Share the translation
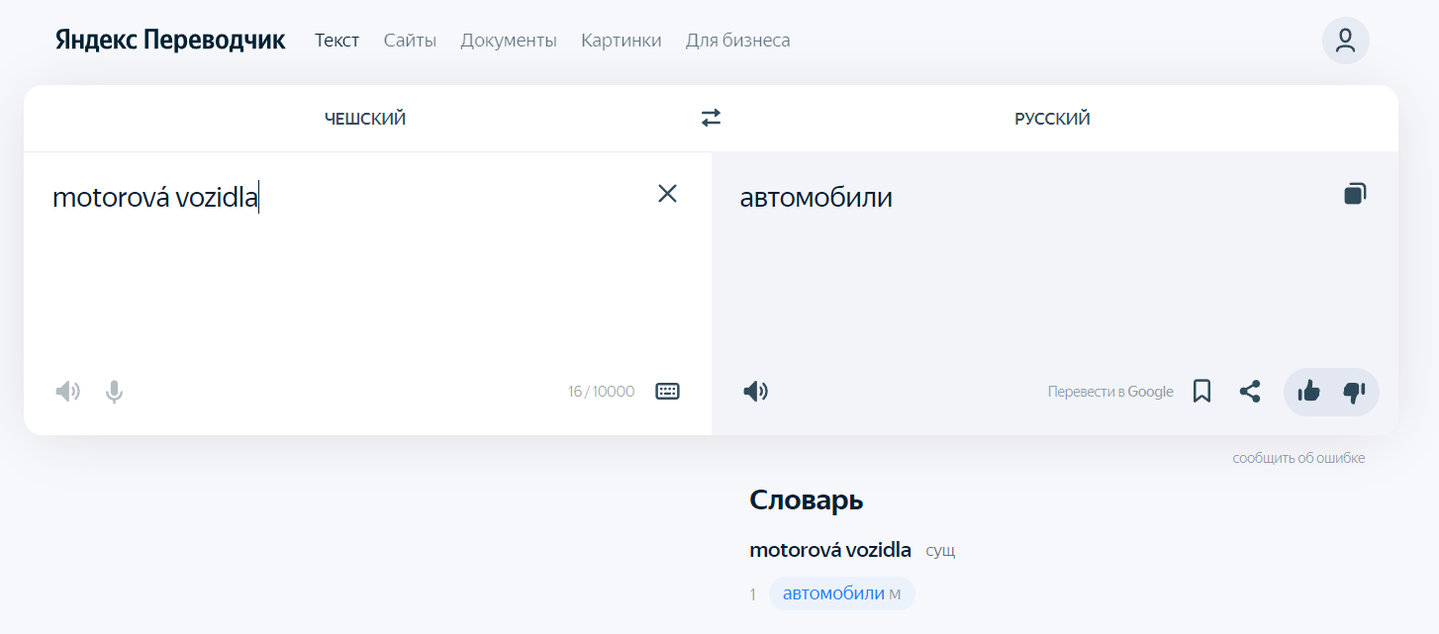1439x634 pixels. pyautogui.click(x=1250, y=392)
